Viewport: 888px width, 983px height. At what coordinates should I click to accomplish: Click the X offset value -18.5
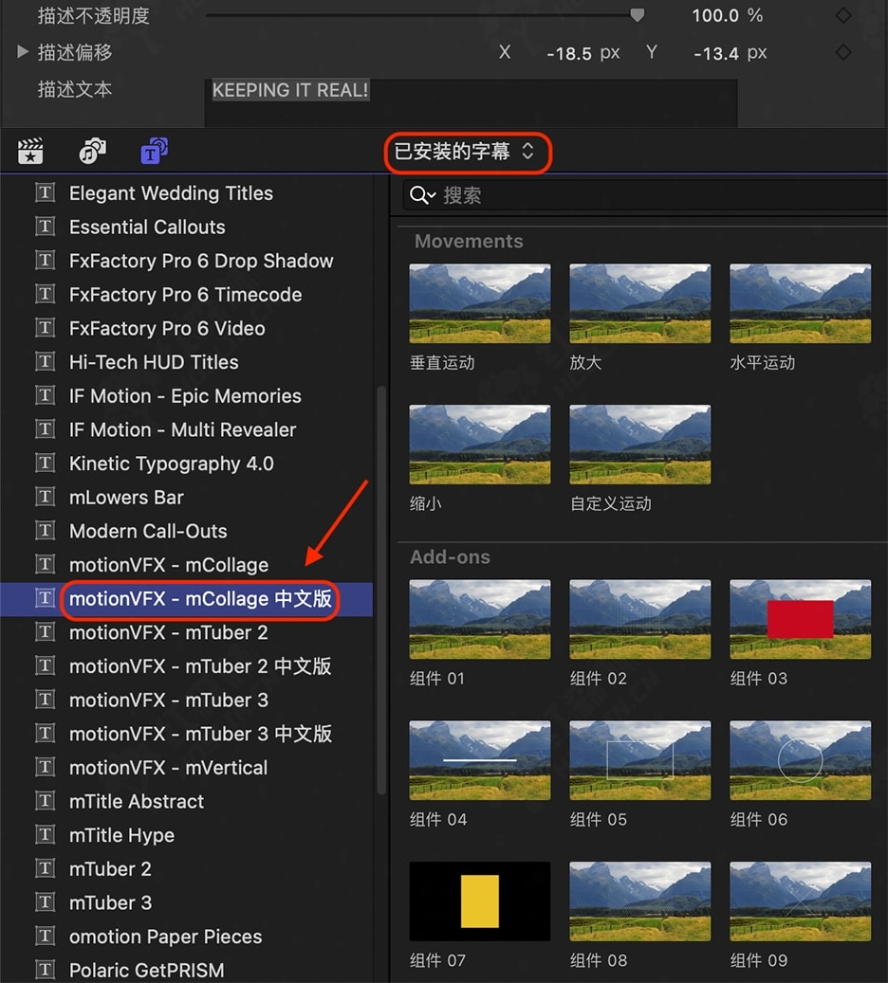[568, 53]
